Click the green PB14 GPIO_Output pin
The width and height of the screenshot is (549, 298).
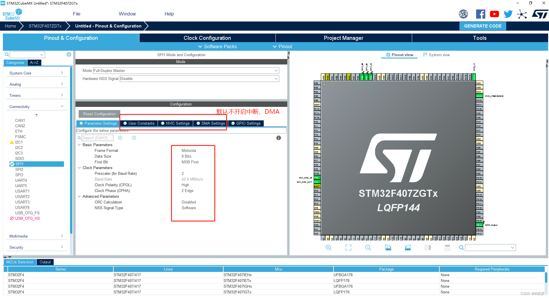click(x=479, y=225)
